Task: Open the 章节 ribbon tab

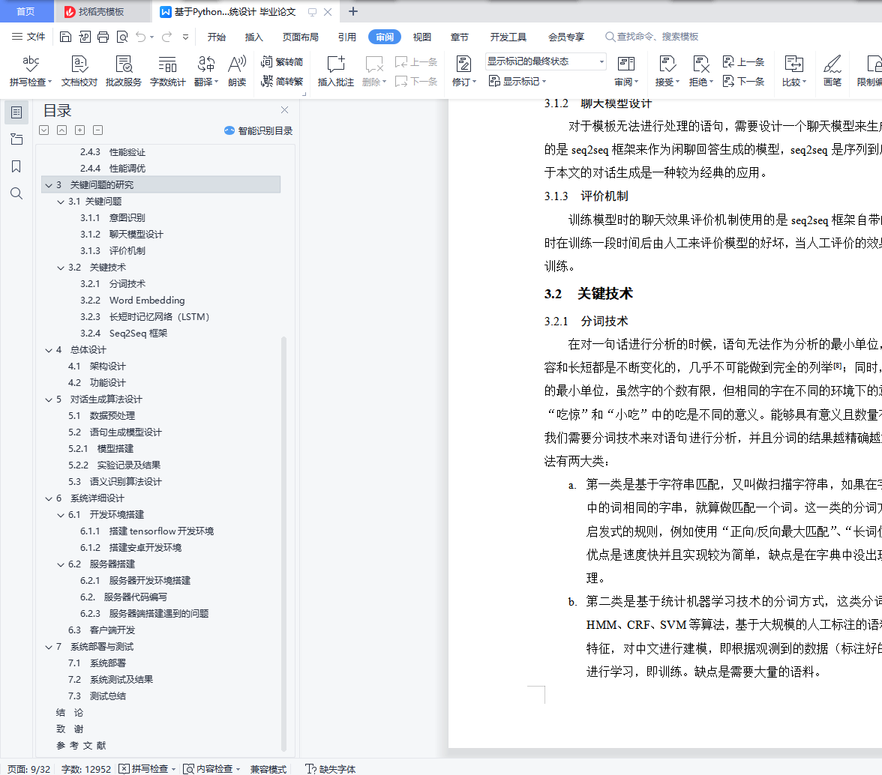Action: (460, 37)
